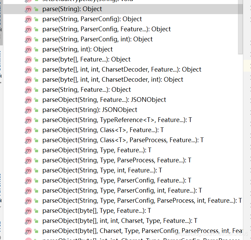This screenshot has width=251, height=240.
Task: Click method icon for parseObject(String, Type, ParserConfig, Feature...)
Action: 28,181
